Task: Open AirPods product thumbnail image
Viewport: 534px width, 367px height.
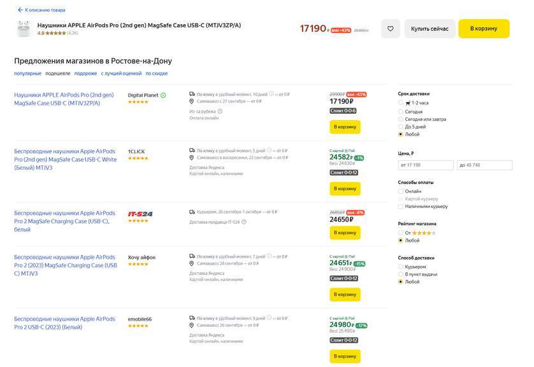Action: [x=24, y=29]
